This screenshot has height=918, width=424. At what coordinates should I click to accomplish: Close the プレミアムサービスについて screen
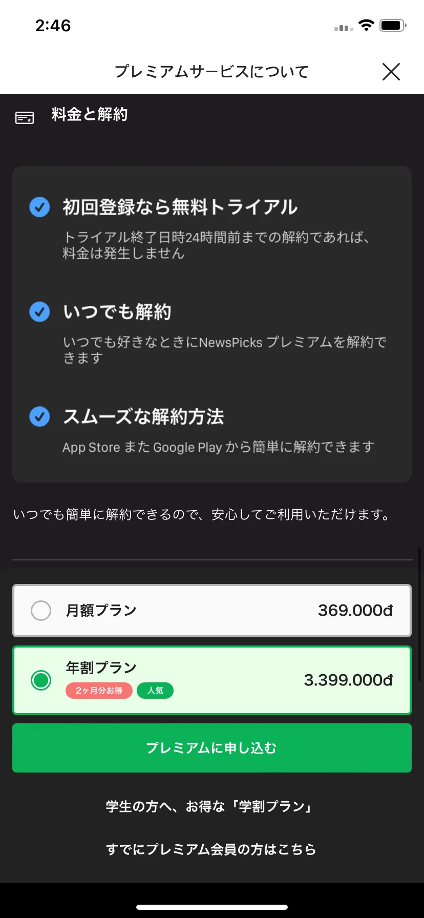point(391,72)
